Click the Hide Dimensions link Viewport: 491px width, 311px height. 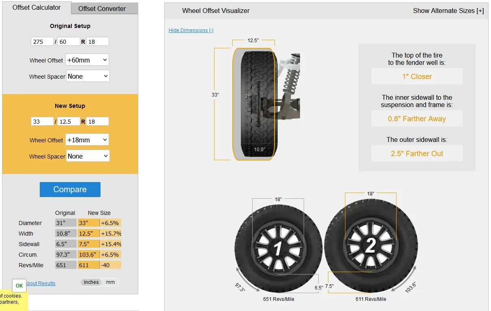tap(191, 30)
